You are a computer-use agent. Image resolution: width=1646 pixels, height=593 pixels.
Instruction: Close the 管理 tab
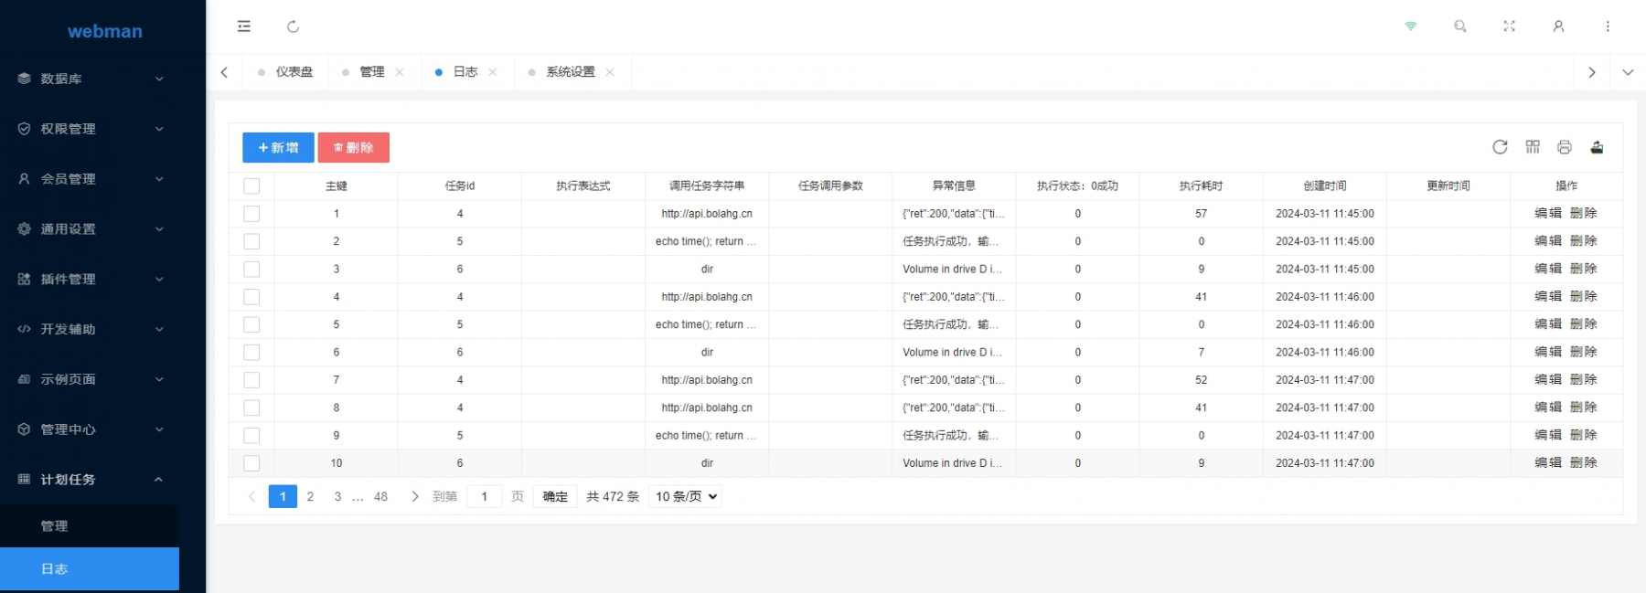(x=400, y=72)
